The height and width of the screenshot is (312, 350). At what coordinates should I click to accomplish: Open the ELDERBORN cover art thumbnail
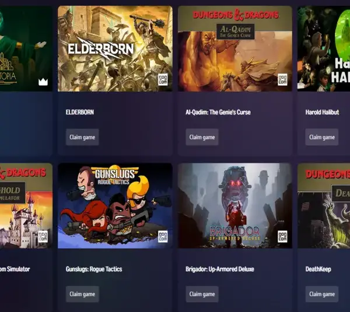115,48
